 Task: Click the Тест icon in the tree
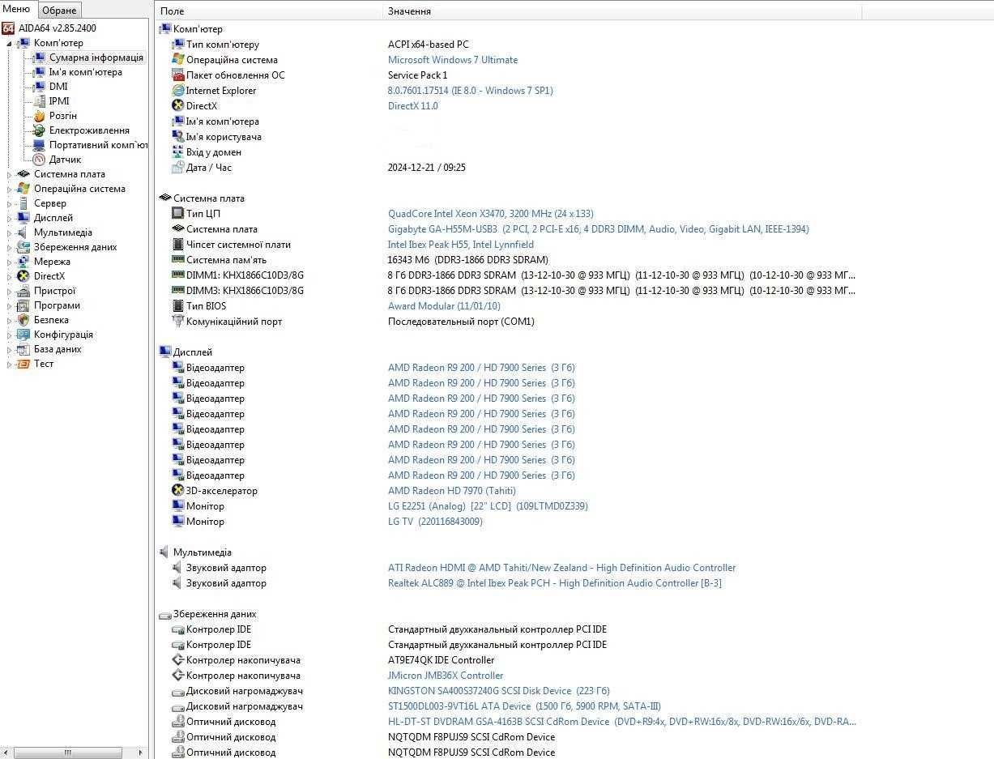(23, 364)
